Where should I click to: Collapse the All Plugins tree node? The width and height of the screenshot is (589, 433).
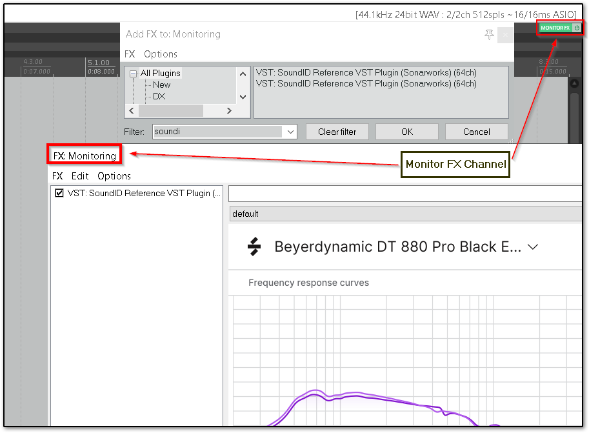[x=133, y=74]
